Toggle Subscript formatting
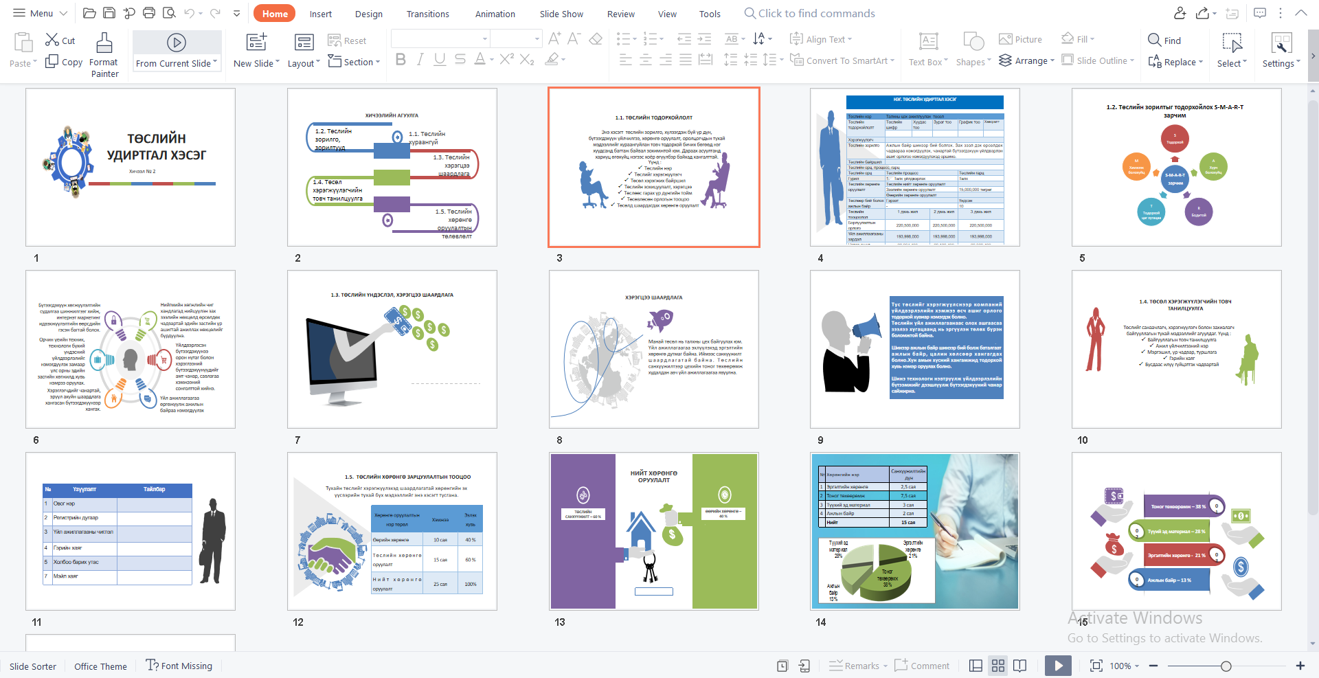Image resolution: width=1319 pixels, height=678 pixels. point(527,60)
